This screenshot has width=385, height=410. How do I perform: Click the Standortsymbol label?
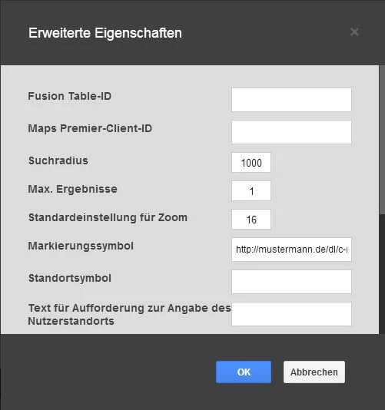point(70,278)
